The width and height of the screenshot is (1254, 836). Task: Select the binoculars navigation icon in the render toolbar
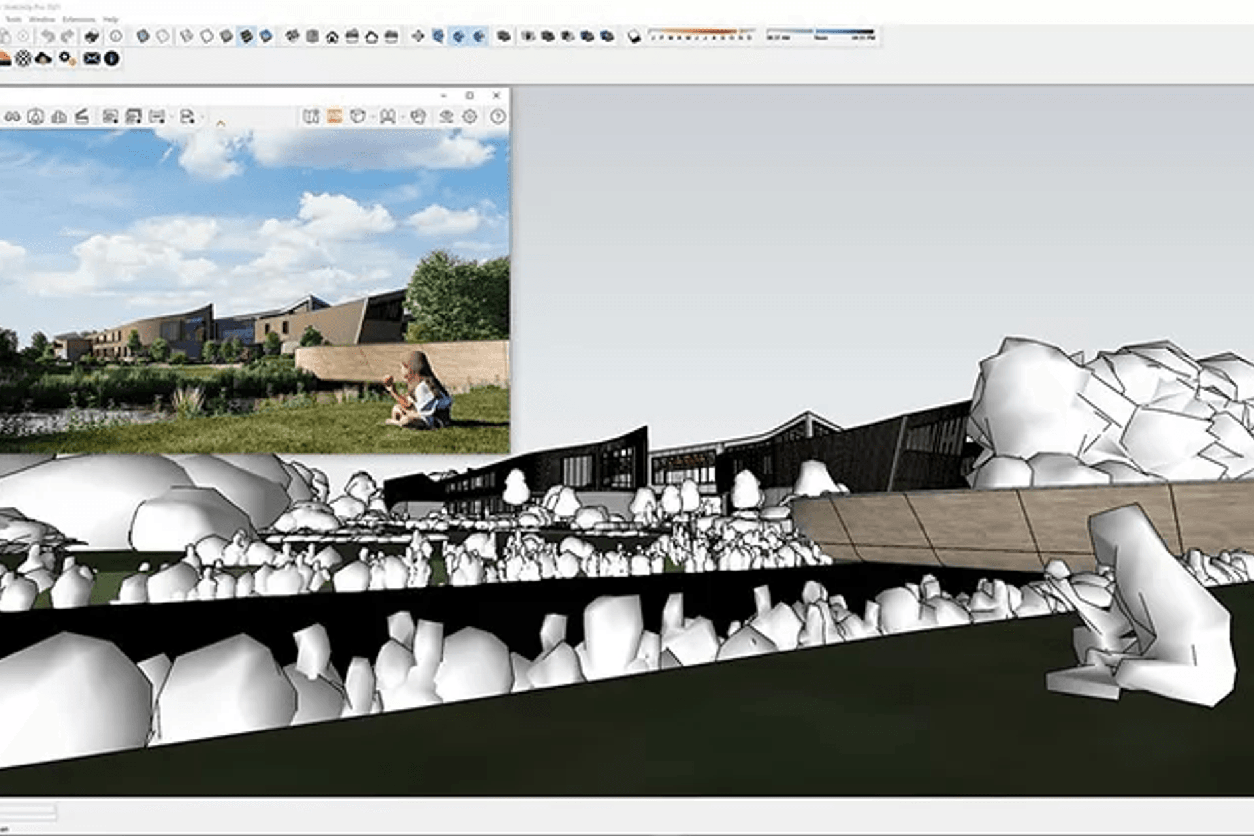click(x=12, y=118)
